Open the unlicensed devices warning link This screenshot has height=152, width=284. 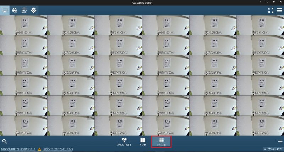click(x=58, y=149)
